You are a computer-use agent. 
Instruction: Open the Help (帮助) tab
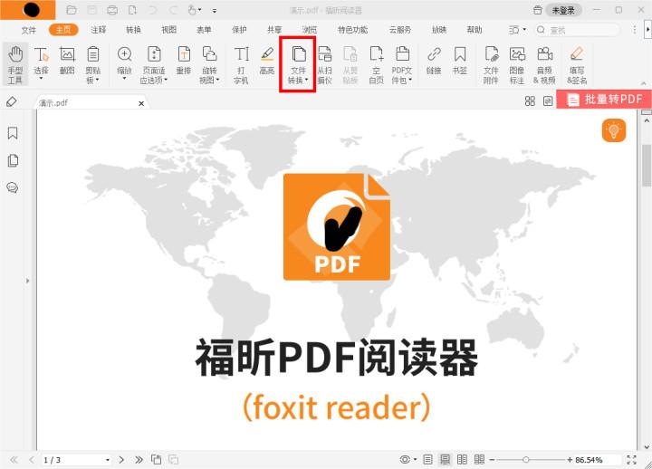point(474,30)
